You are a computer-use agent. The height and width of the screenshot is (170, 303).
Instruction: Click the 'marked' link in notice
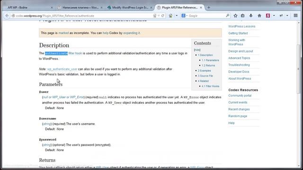pos(63,33)
